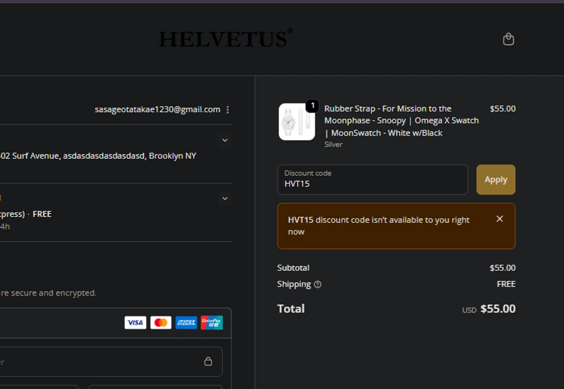
Task: Click the Visa card icon
Action: (135, 322)
